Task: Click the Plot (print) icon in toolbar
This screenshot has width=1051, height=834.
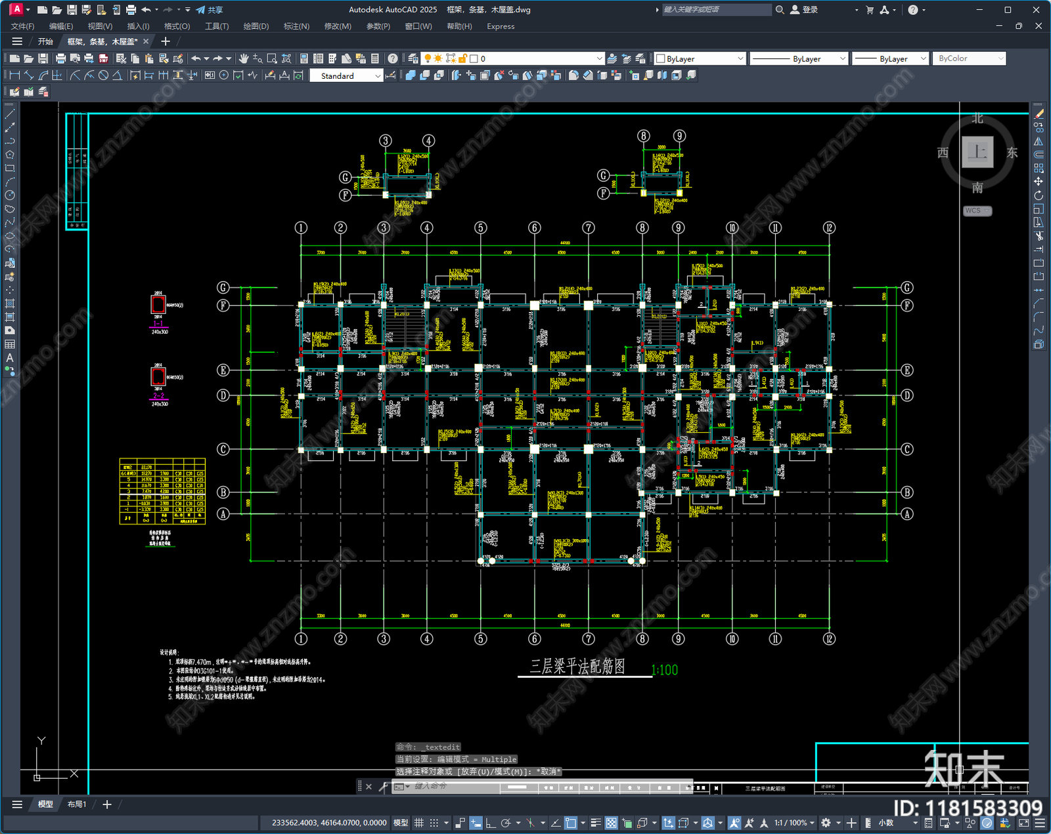Action: point(60,58)
